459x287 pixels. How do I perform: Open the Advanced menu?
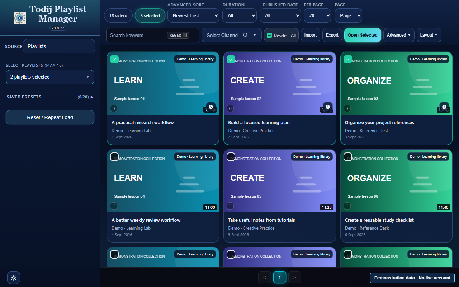(399, 35)
